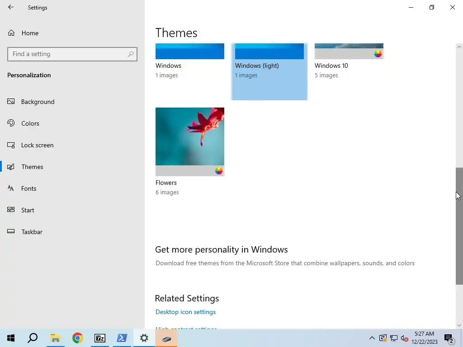This screenshot has height=347, width=463.
Task: Select Themes in the sidebar
Action: (72, 167)
